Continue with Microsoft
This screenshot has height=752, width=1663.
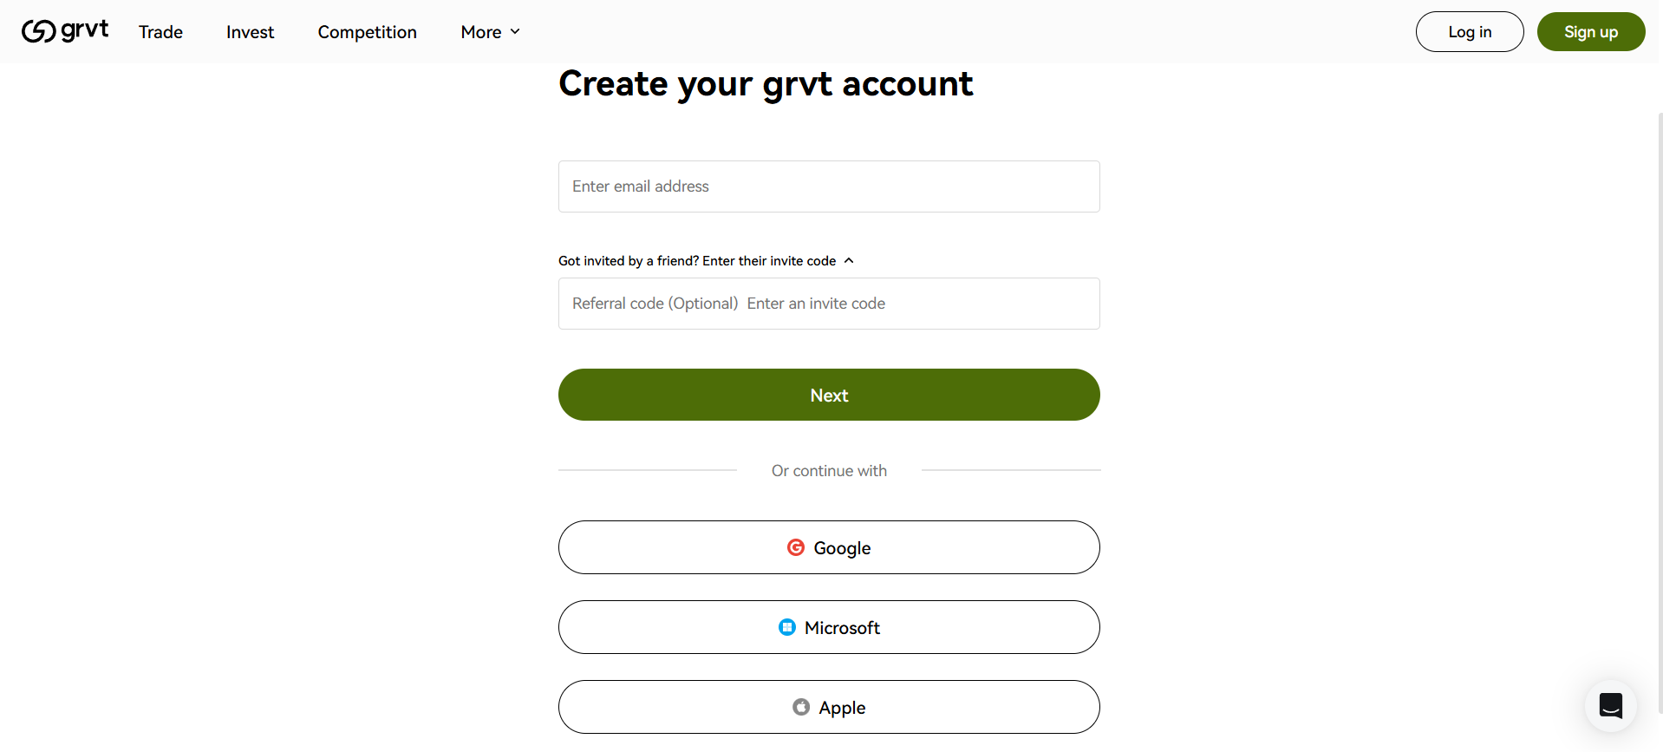(x=828, y=626)
